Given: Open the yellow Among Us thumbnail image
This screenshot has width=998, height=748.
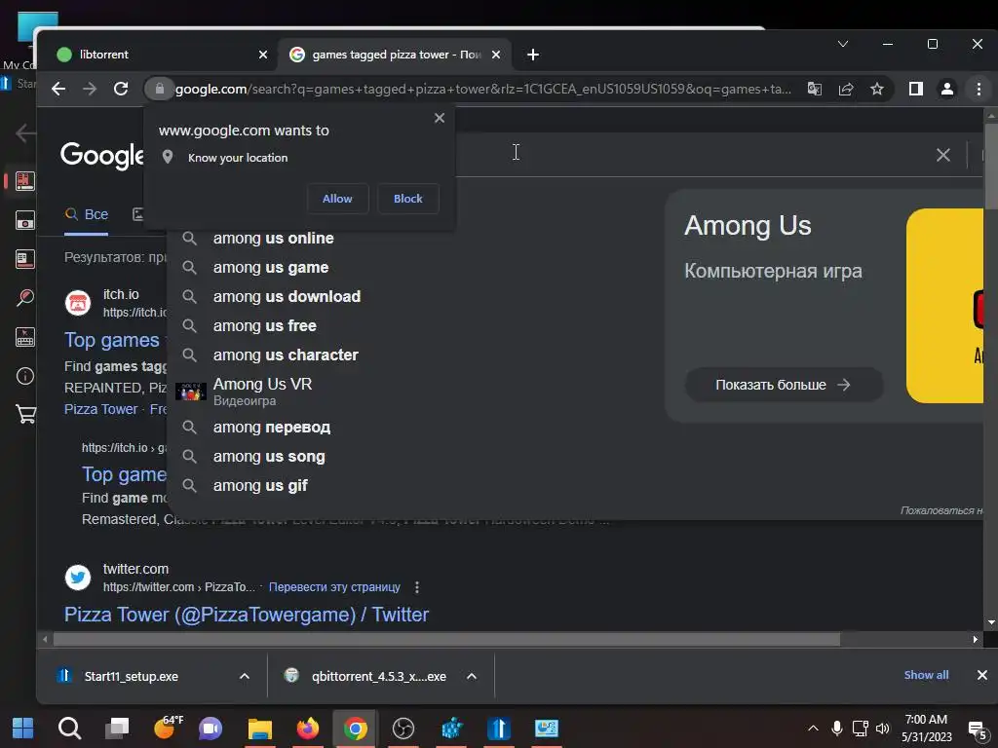Looking at the screenshot, I should click(944, 306).
